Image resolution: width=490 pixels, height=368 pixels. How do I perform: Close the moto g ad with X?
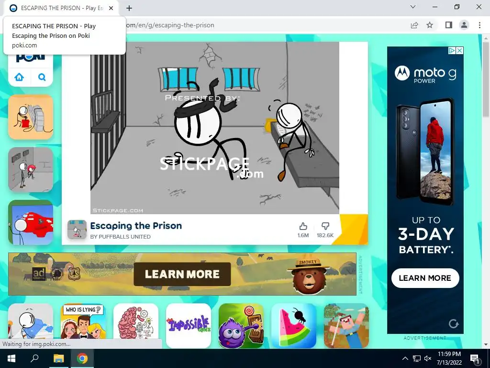460,50
